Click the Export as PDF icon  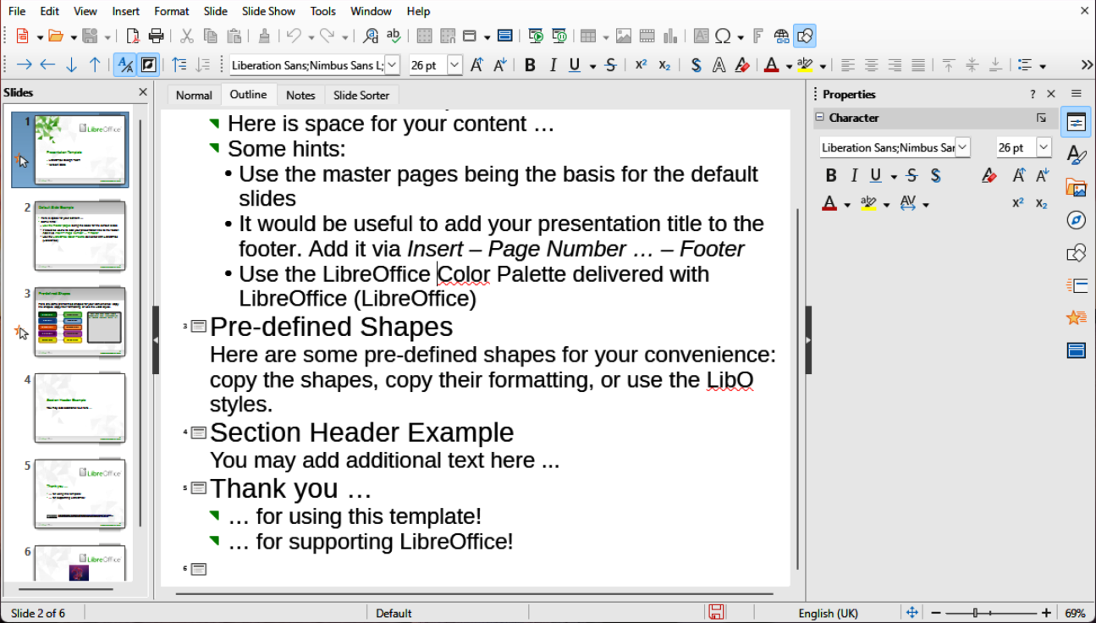coord(133,36)
